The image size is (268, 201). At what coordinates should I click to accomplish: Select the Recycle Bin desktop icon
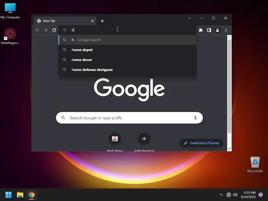tap(255, 164)
